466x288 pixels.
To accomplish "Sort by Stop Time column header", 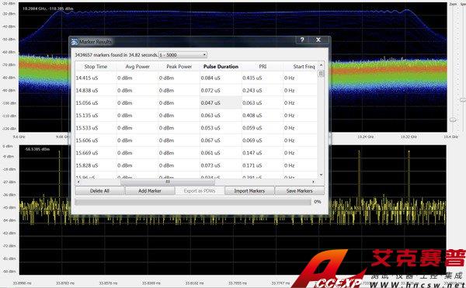I will [x=96, y=67].
